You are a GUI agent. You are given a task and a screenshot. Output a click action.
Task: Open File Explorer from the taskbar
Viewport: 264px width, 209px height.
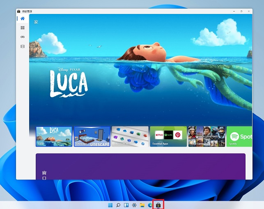tap(142, 205)
